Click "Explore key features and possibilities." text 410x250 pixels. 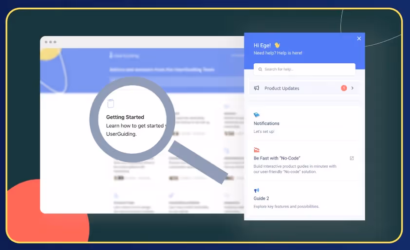(286, 206)
